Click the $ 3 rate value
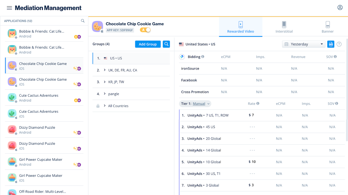 [251, 185]
